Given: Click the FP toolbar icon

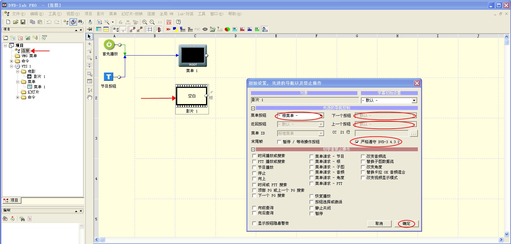Looking at the screenshot, I should pos(257,29).
